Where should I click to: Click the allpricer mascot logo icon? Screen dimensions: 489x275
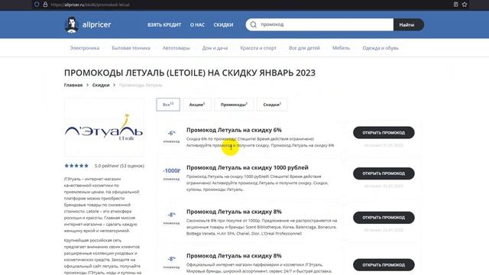(x=71, y=25)
